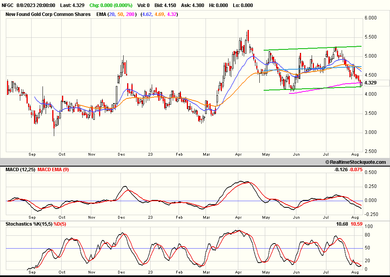This screenshot has width=390, height=277.
Task: Click the current price tag 4.329
Action: point(370,83)
